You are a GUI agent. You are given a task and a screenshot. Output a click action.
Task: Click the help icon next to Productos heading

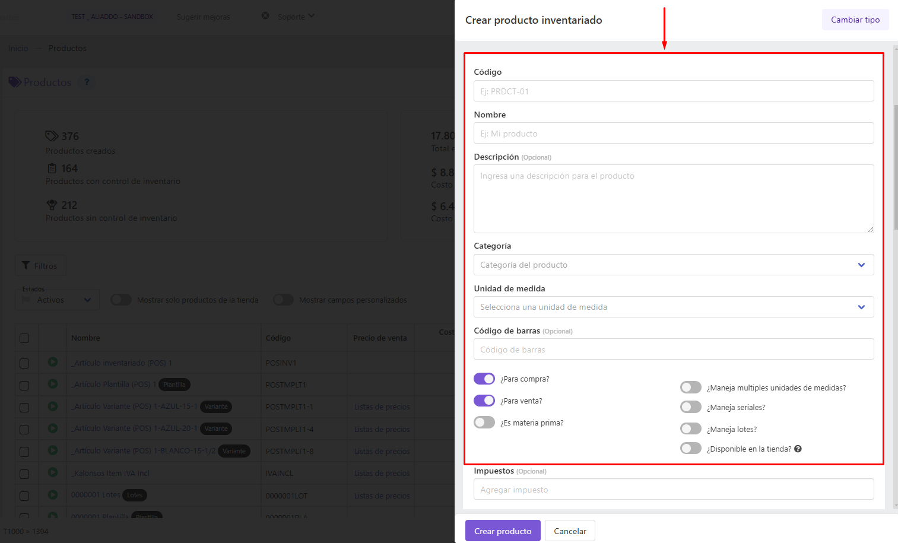click(87, 82)
